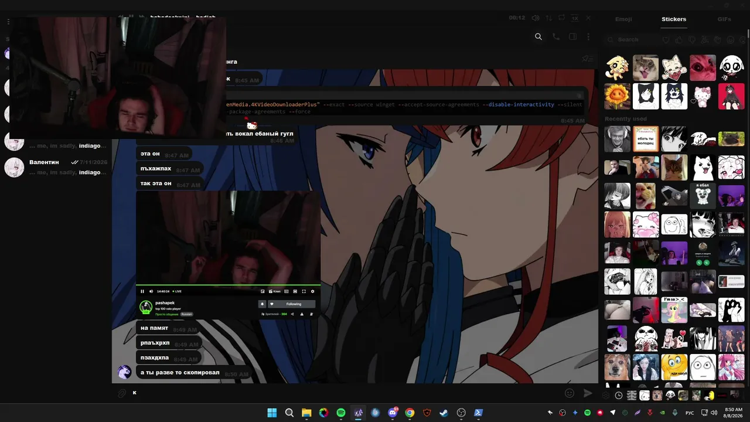Close the voice message player bar
Viewport: 750px width, 422px height.
588,18
